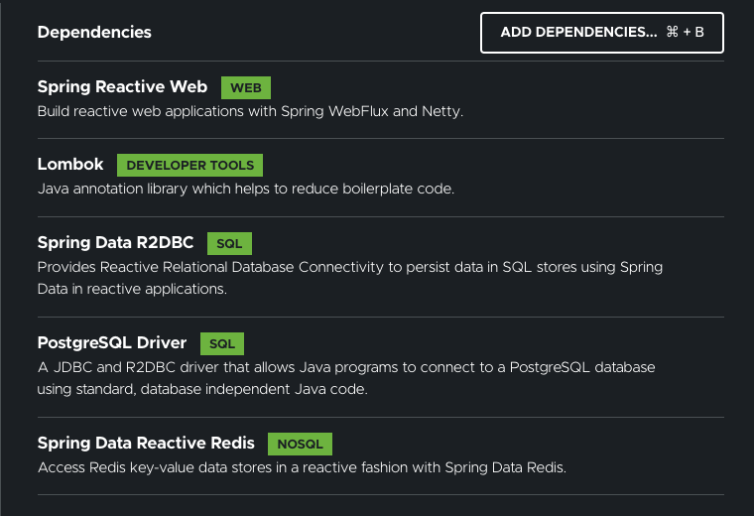This screenshot has height=516, width=754.
Task: Click the DEVELOPER TOOLS category tag
Action: [189, 165]
